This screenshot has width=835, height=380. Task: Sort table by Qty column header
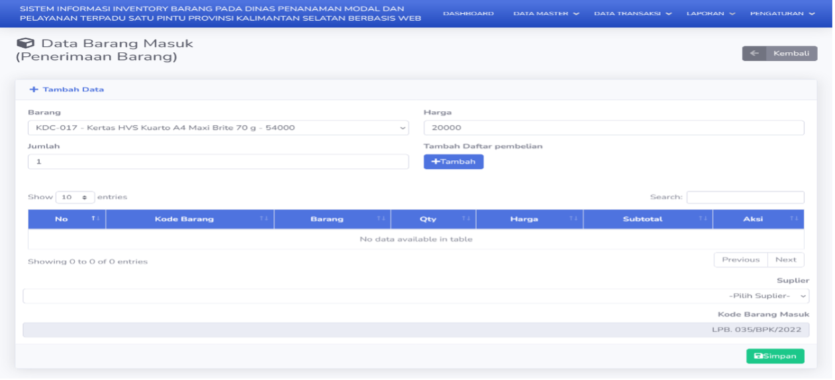(x=433, y=219)
